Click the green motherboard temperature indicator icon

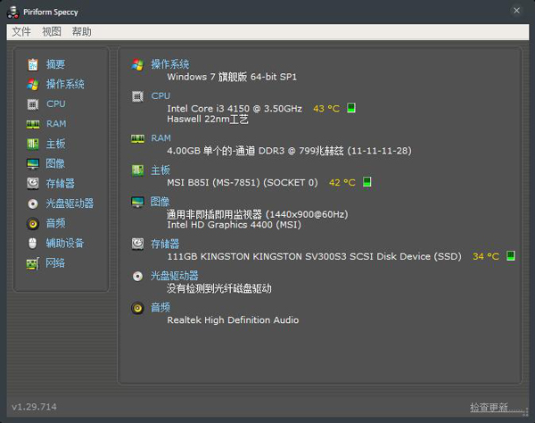click(366, 182)
